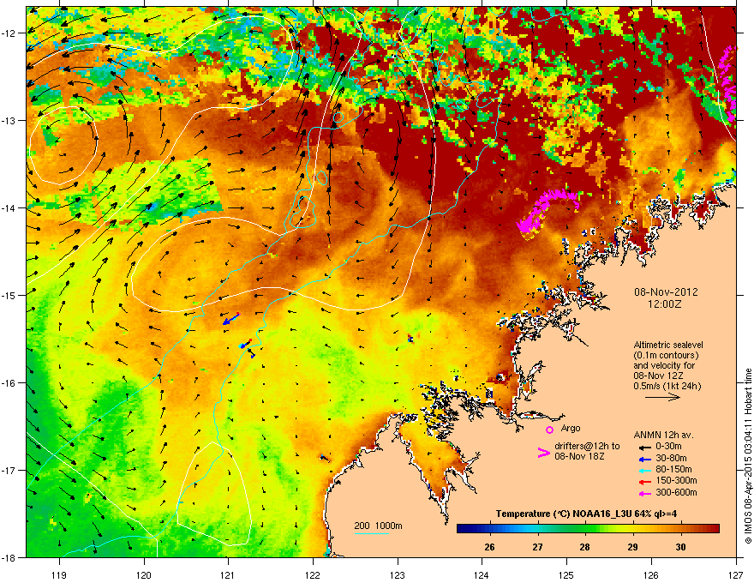Click the longitude axis label 125
The height and width of the screenshot is (583, 754).
click(566, 574)
